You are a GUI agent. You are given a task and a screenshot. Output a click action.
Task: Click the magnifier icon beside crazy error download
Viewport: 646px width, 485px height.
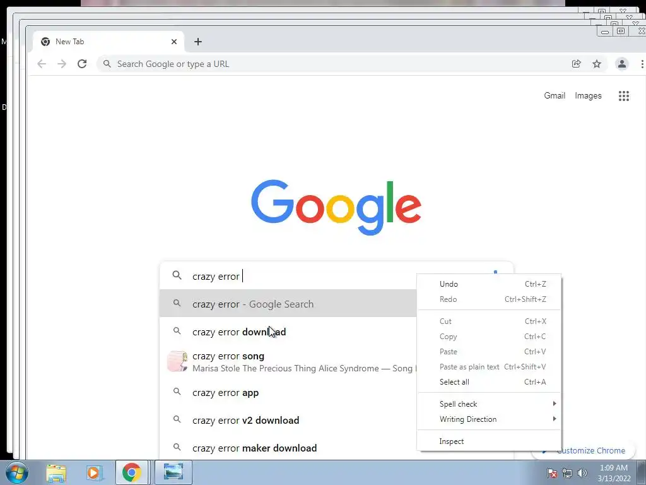point(177,331)
